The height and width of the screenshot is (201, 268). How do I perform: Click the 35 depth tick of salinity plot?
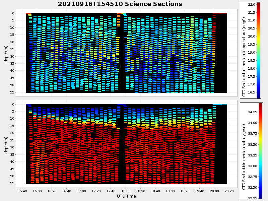point(12,154)
